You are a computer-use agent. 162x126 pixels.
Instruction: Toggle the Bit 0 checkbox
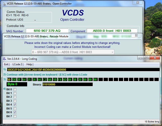click(15, 89)
